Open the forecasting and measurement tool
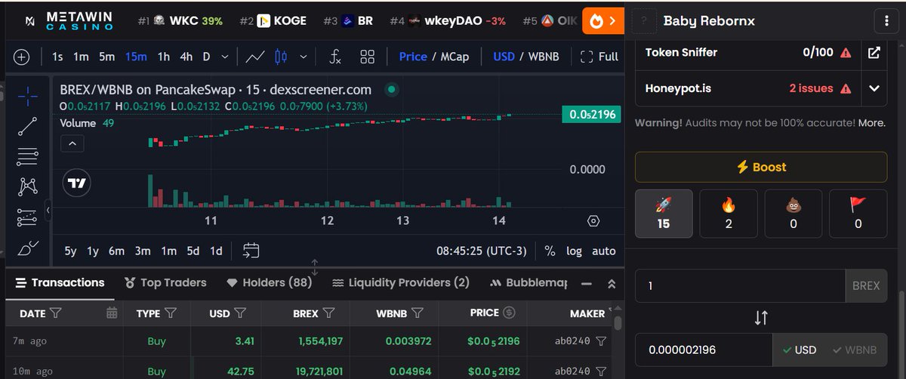The width and height of the screenshot is (906, 379). (x=27, y=217)
